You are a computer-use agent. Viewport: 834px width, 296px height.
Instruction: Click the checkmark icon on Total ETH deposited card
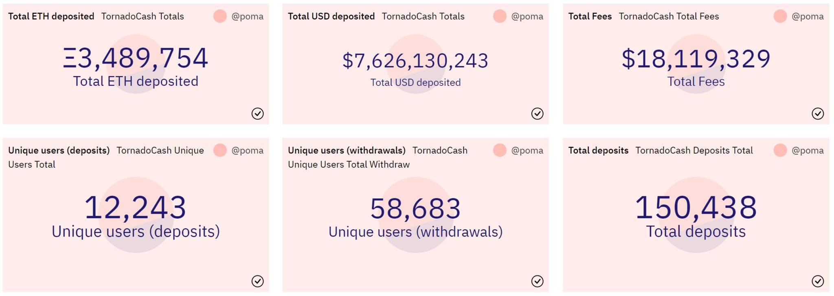[257, 114]
